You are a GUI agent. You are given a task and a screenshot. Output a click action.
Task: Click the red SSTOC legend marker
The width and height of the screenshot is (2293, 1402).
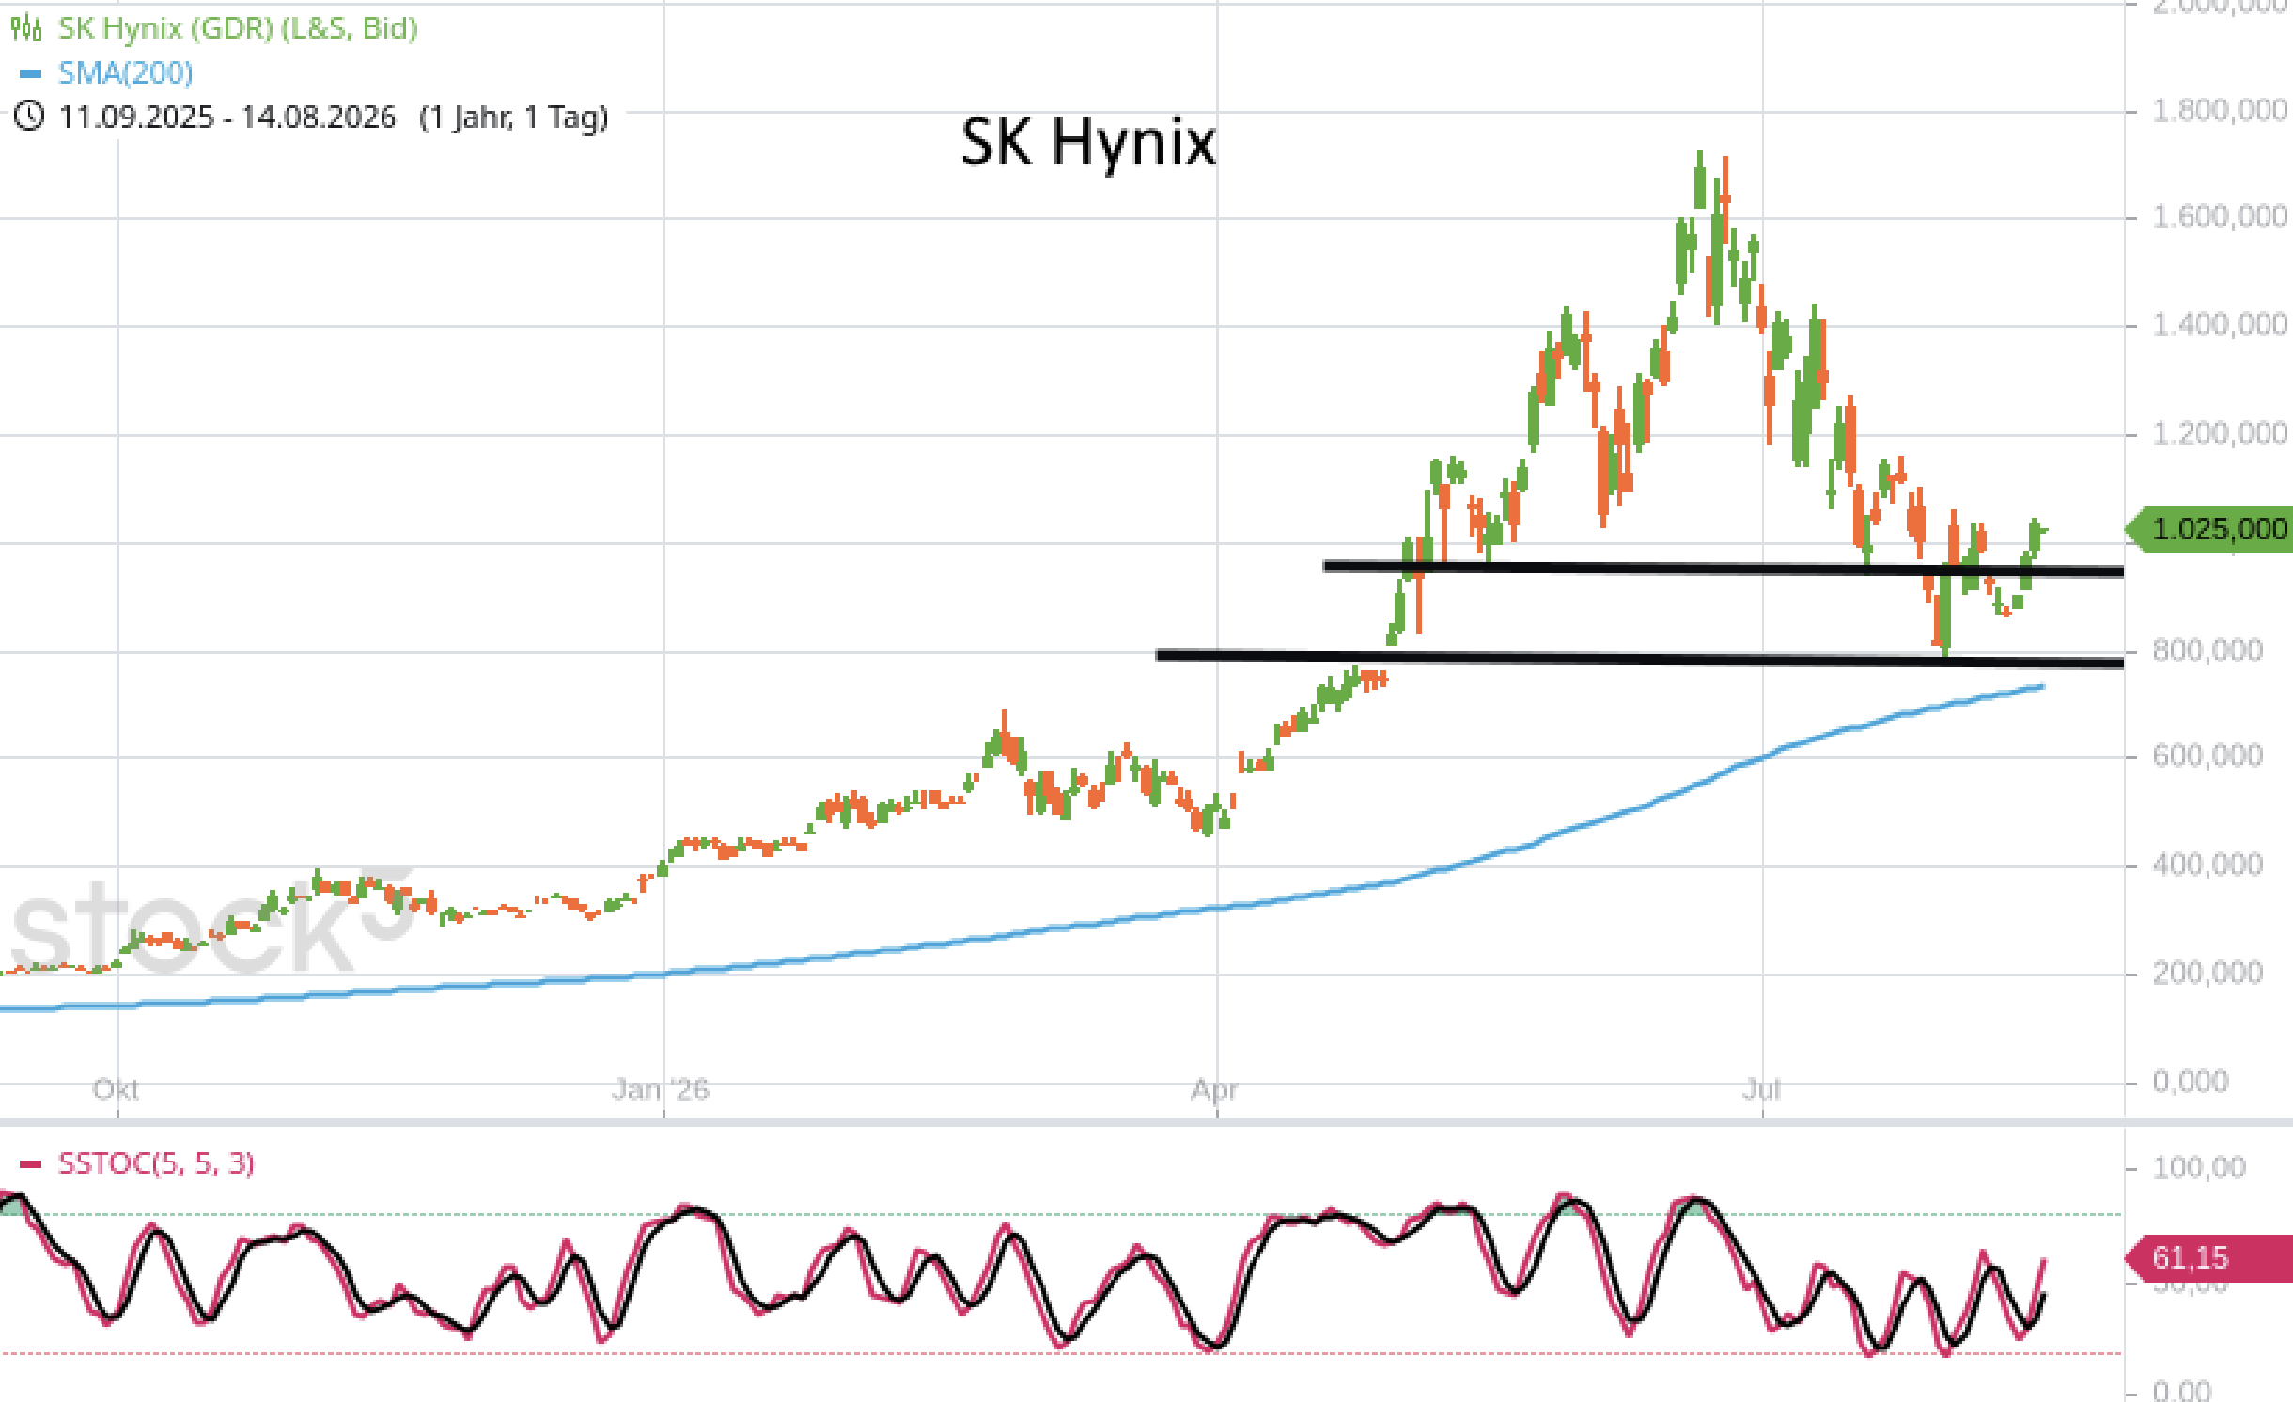coord(30,1164)
